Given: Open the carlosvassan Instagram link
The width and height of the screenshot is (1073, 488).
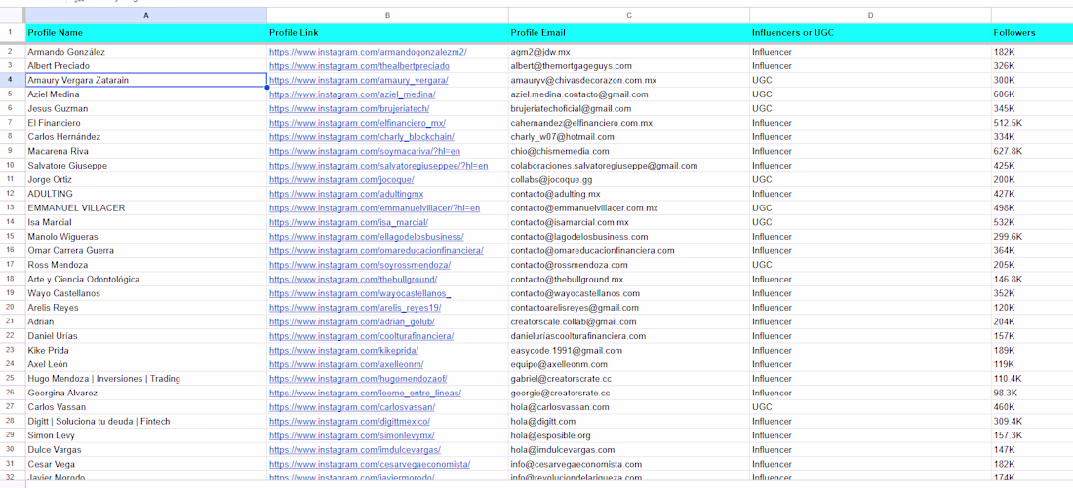Looking at the screenshot, I should [352, 407].
